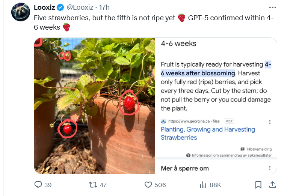Image resolution: width=293 pixels, height=196 pixels.
Task: Share the tweet via upload icon
Action: [x=273, y=185]
